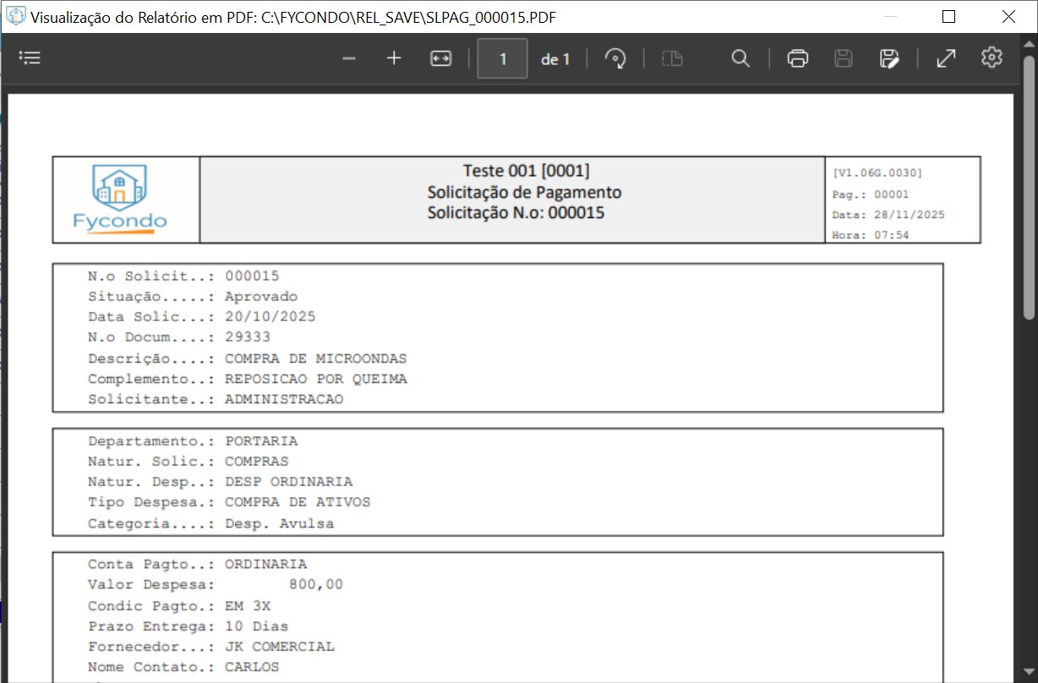Close the PDF report viewer window
The height and width of the screenshot is (683, 1038).
pyautogui.click(x=1008, y=17)
